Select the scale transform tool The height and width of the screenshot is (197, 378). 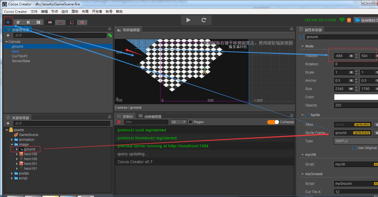[28, 22]
